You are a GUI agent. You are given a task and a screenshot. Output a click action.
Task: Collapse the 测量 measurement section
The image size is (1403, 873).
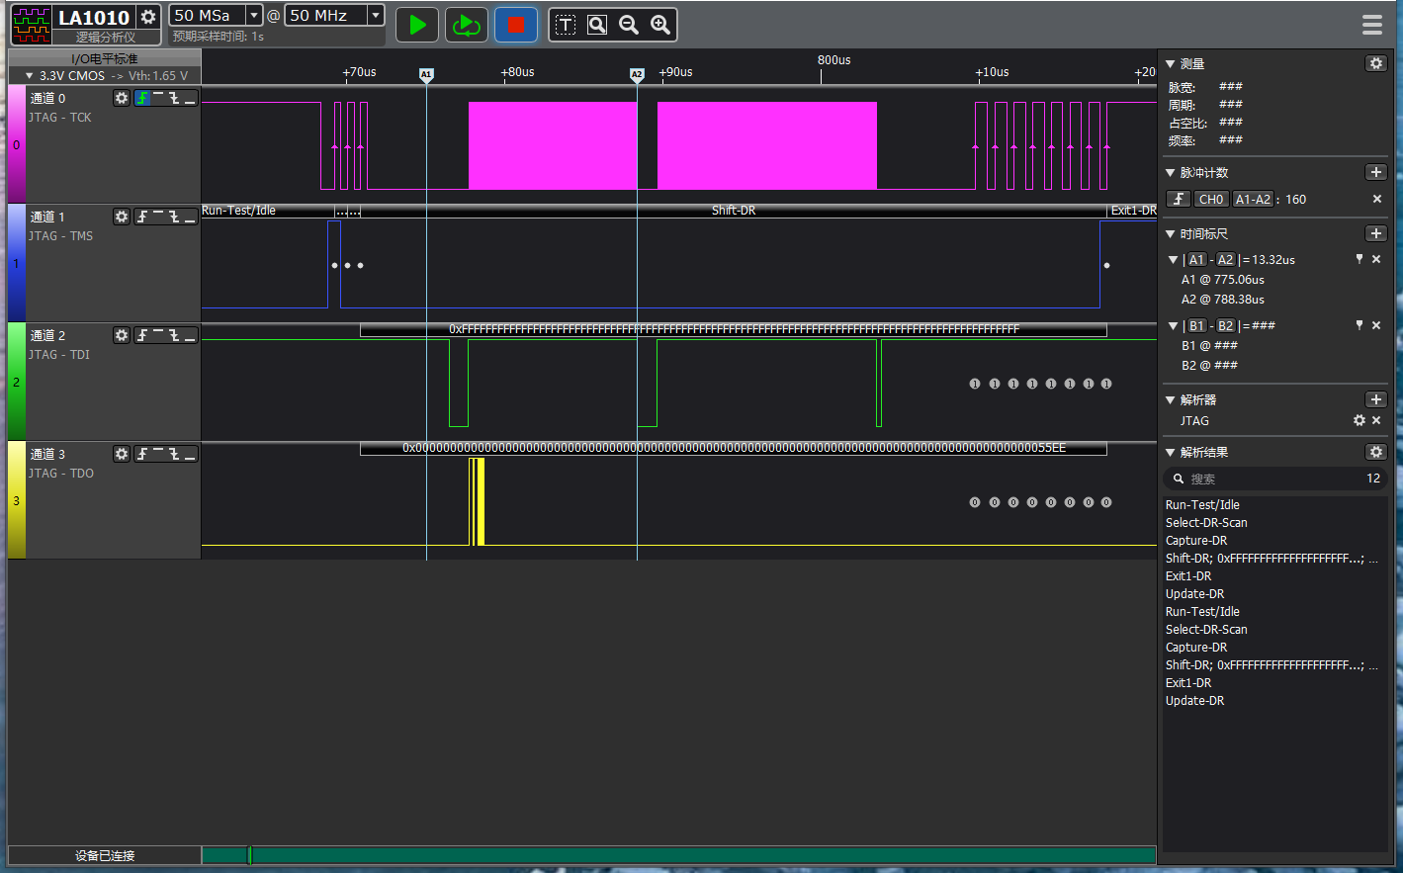click(1171, 63)
